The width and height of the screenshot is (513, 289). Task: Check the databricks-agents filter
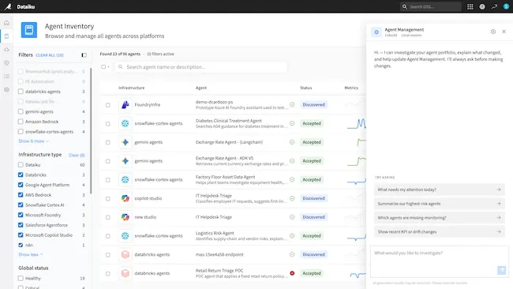(x=21, y=92)
